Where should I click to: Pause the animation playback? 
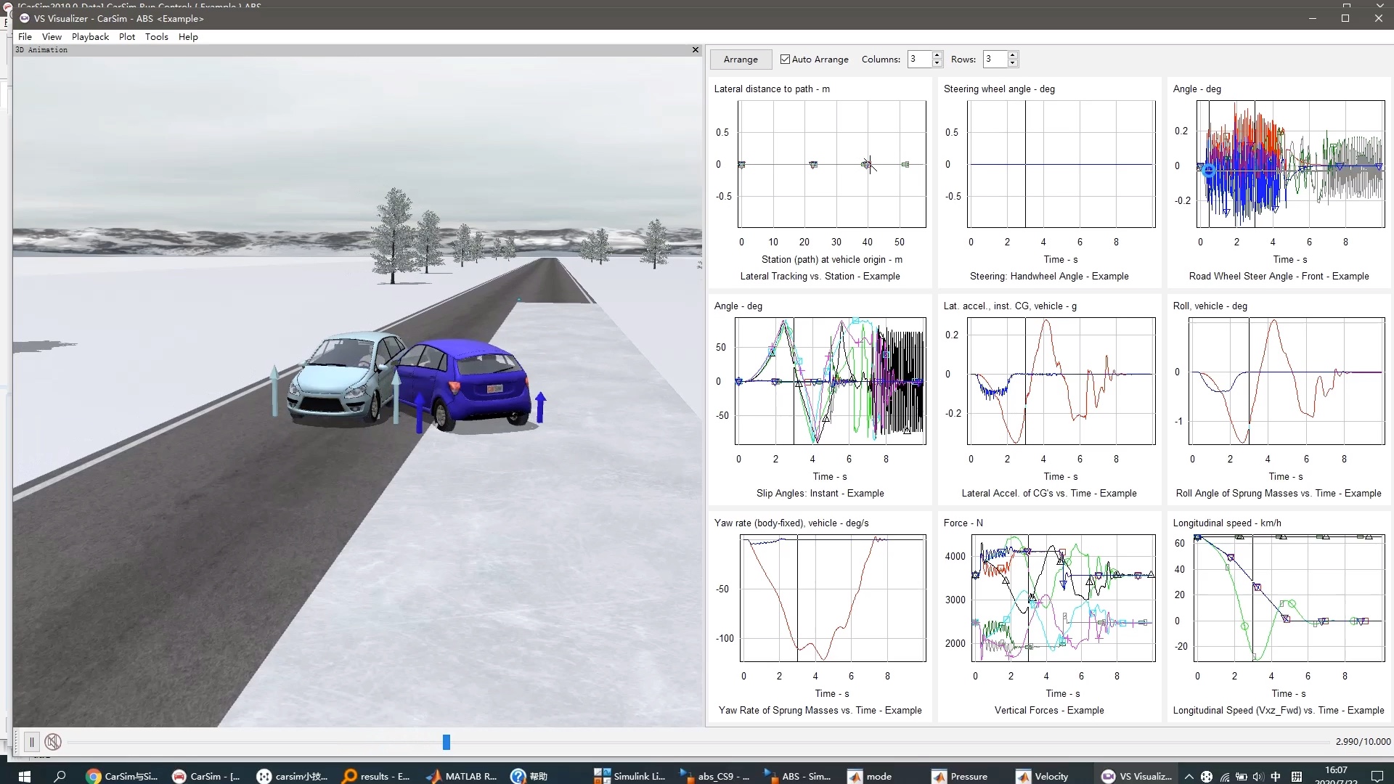pos(31,742)
